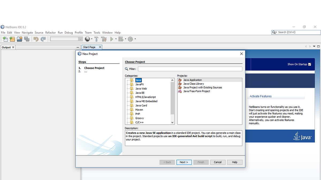Click the Save All toolbar icon

click(26, 39)
